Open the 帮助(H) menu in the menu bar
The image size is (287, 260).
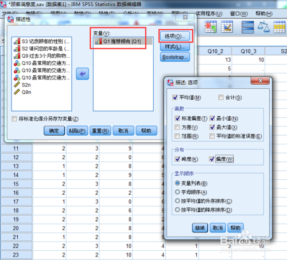(264, 14)
